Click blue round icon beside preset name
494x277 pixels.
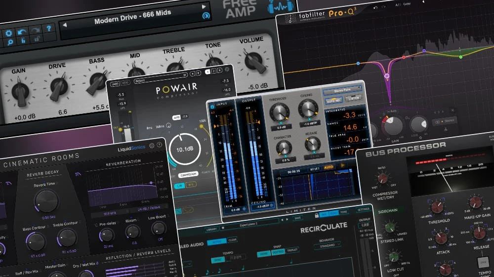tap(206, 15)
